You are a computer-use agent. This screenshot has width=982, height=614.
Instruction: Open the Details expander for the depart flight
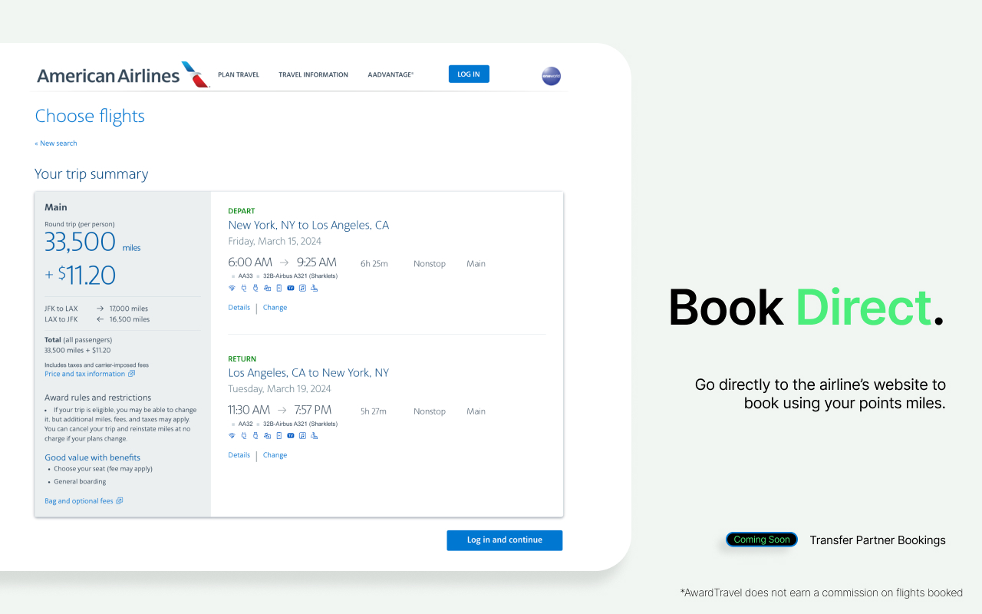(239, 307)
